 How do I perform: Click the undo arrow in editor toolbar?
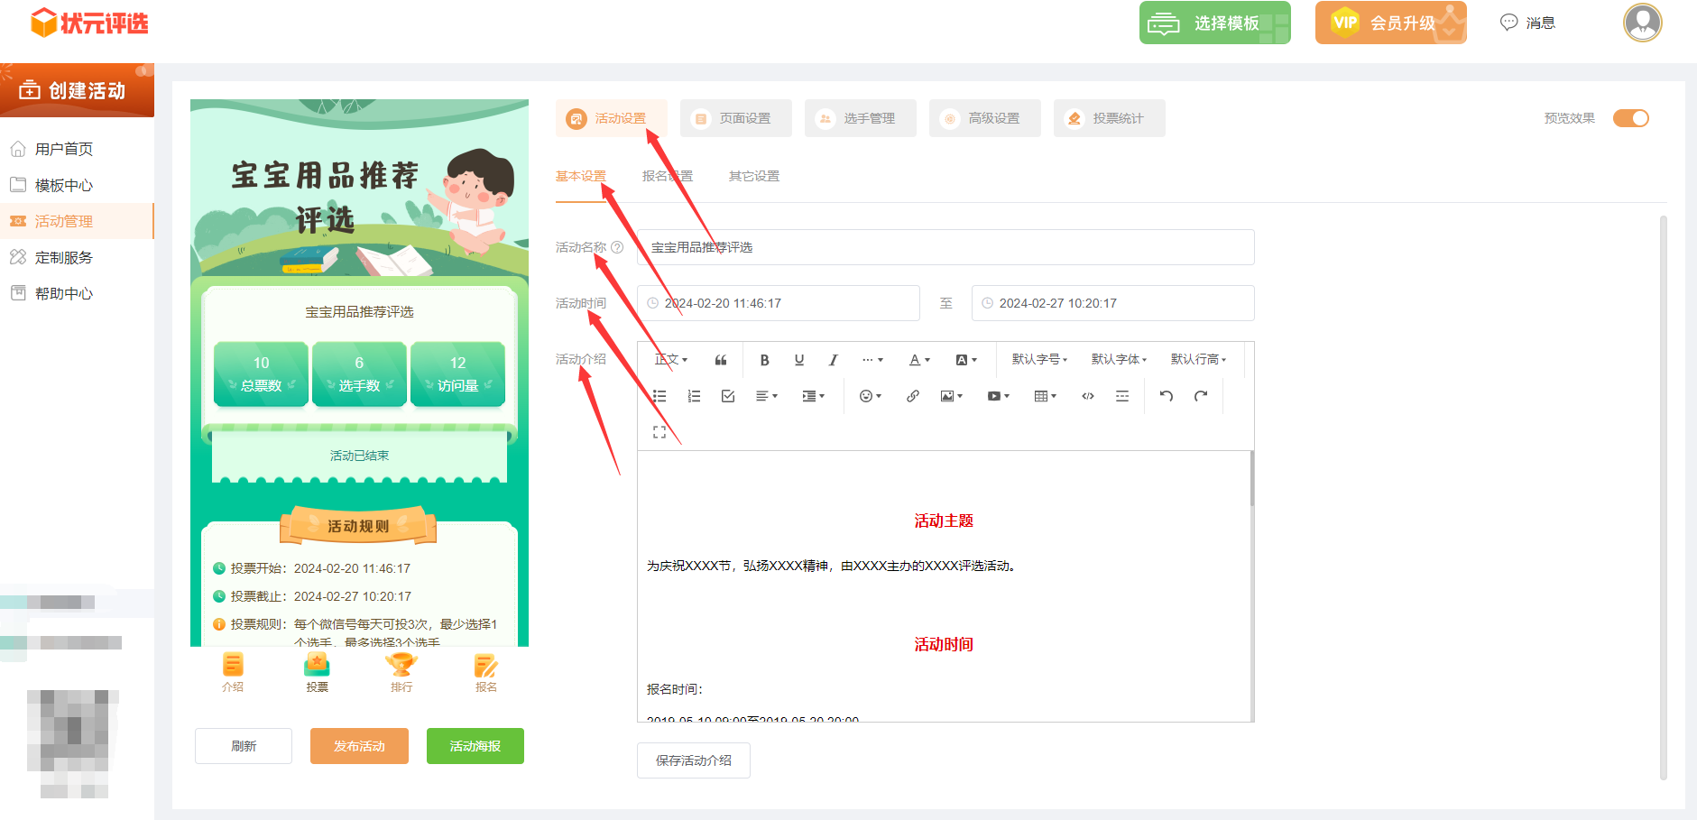1166,396
